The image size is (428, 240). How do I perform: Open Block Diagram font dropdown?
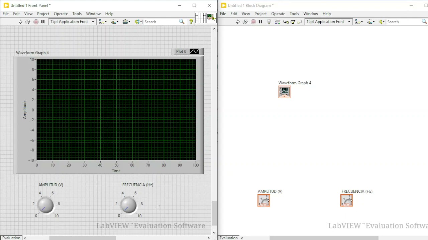(328, 22)
